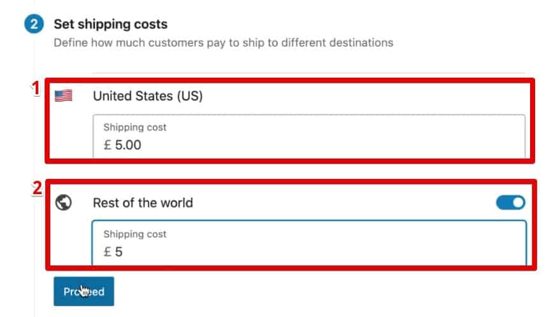The height and width of the screenshot is (317, 546).
Task: Focus the United States shipping cost field
Action: point(309,136)
